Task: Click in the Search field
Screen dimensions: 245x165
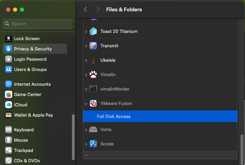Action: point(37,24)
